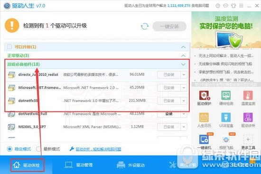Open the help question-mark icon in title bar
This screenshot has width=261, height=174.
(218, 6)
